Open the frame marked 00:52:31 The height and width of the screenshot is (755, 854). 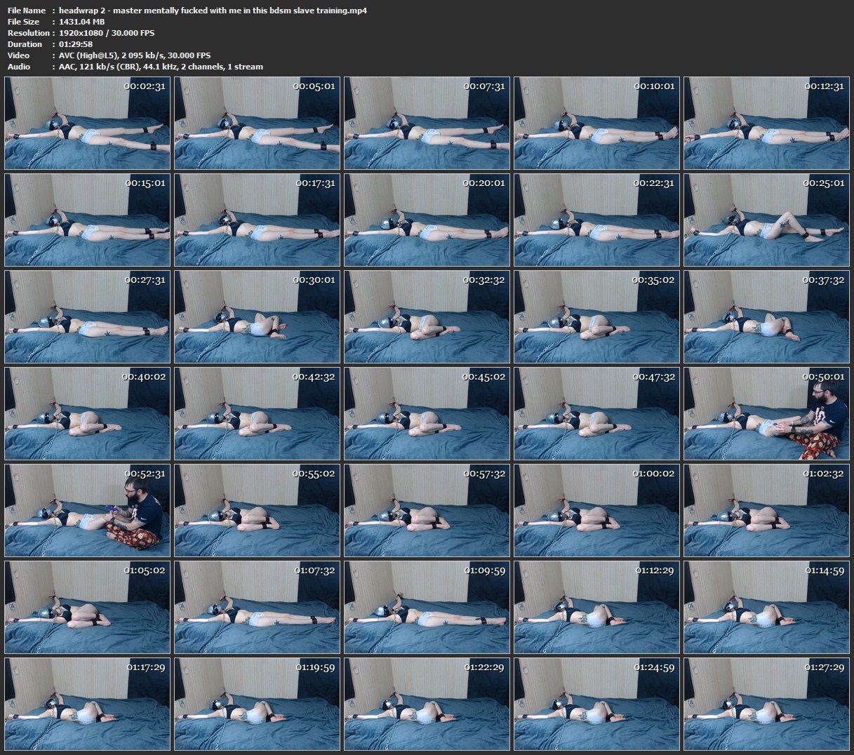click(88, 510)
